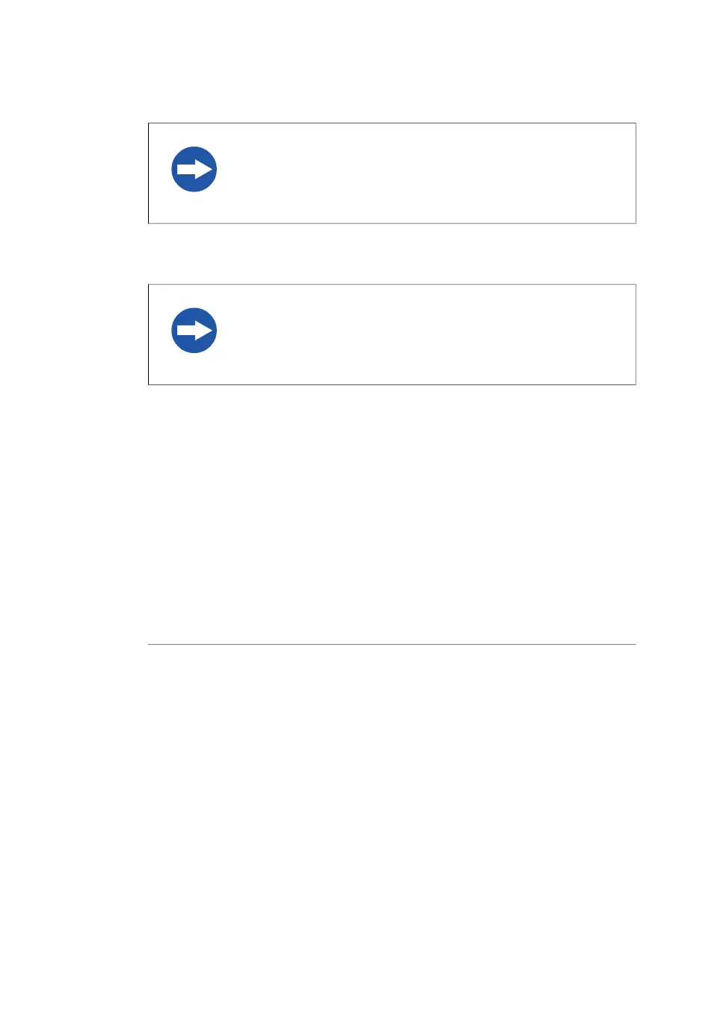Image resolution: width=721 pixels, height=1018 pixels.
Task: Click the blue arrow icon in upper notice box
Action: 194,169
